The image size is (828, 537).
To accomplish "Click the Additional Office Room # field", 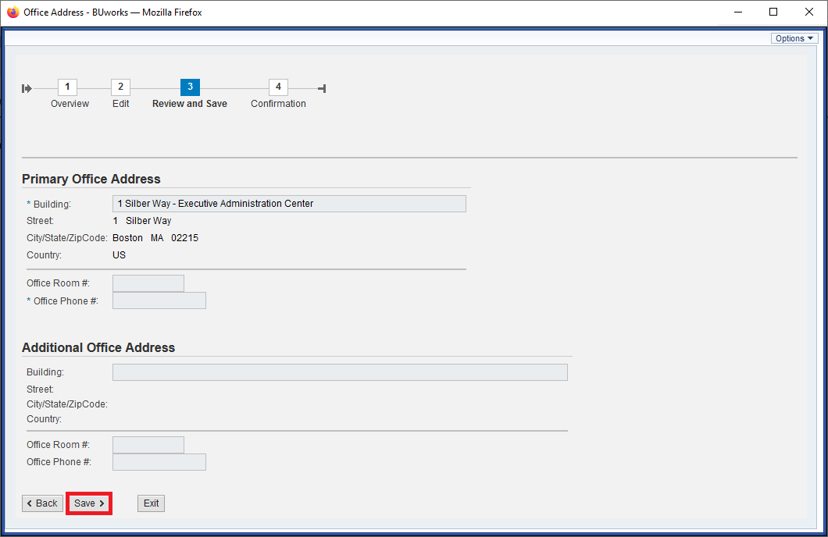I will [x=148, y=445].
